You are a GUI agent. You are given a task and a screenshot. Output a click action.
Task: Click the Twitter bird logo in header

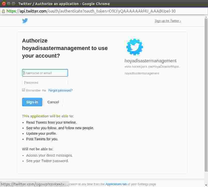tap(25, 21)
